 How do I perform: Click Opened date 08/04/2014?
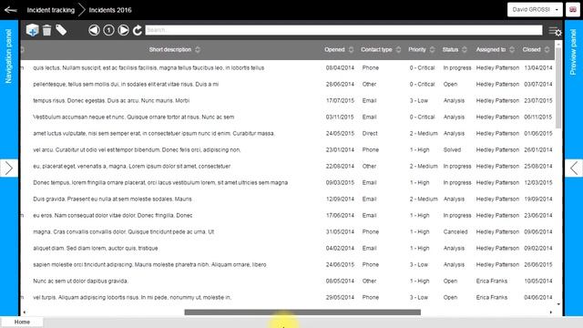[340, 67]
